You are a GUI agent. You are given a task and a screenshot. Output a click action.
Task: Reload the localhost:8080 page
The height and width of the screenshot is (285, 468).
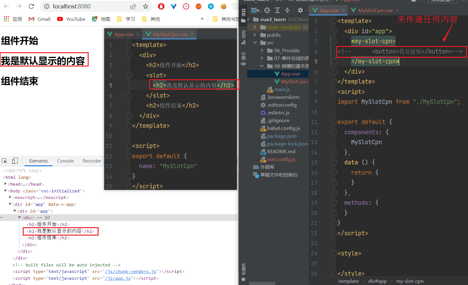[31, 6]
